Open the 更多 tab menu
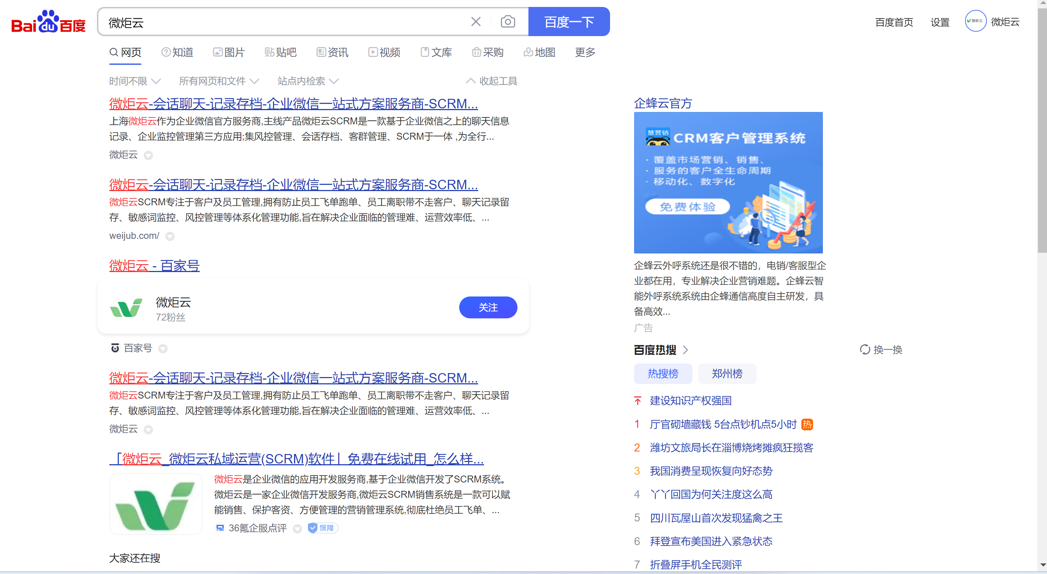The image size is (1047, 574). 585,53
